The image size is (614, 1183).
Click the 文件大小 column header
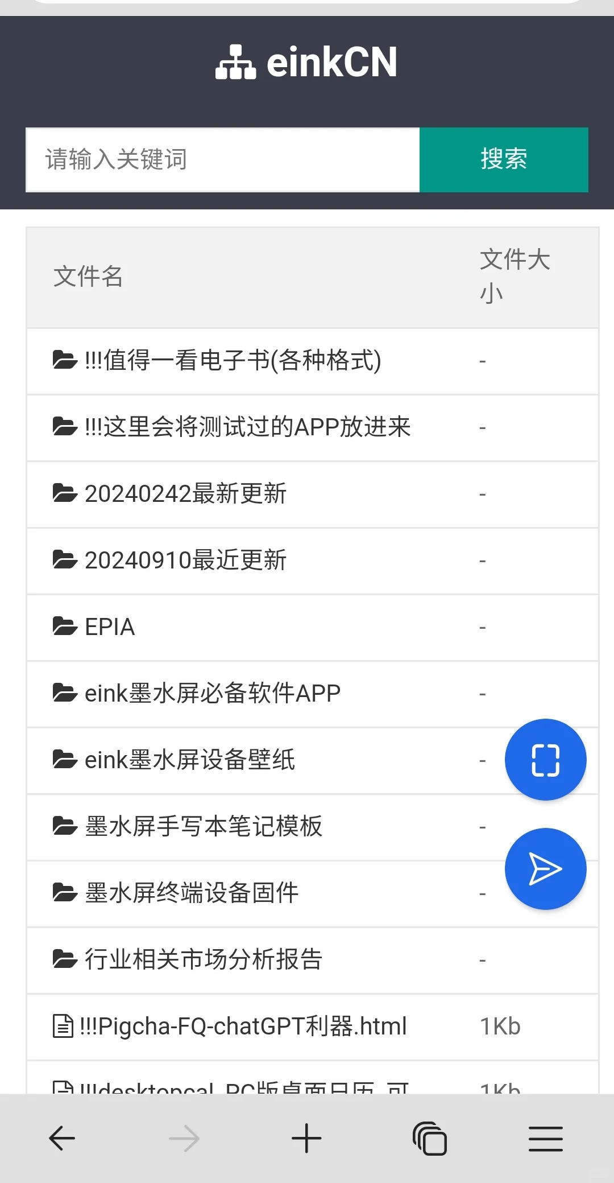click(515, 277)
